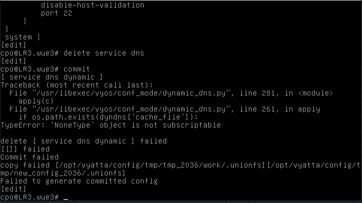362x203 pixels.
Task: Click the TypeError 'NoneType' error message
Action: click(110, 125)
